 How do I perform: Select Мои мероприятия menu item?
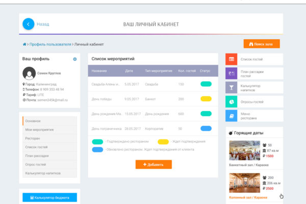coord(50,130)
